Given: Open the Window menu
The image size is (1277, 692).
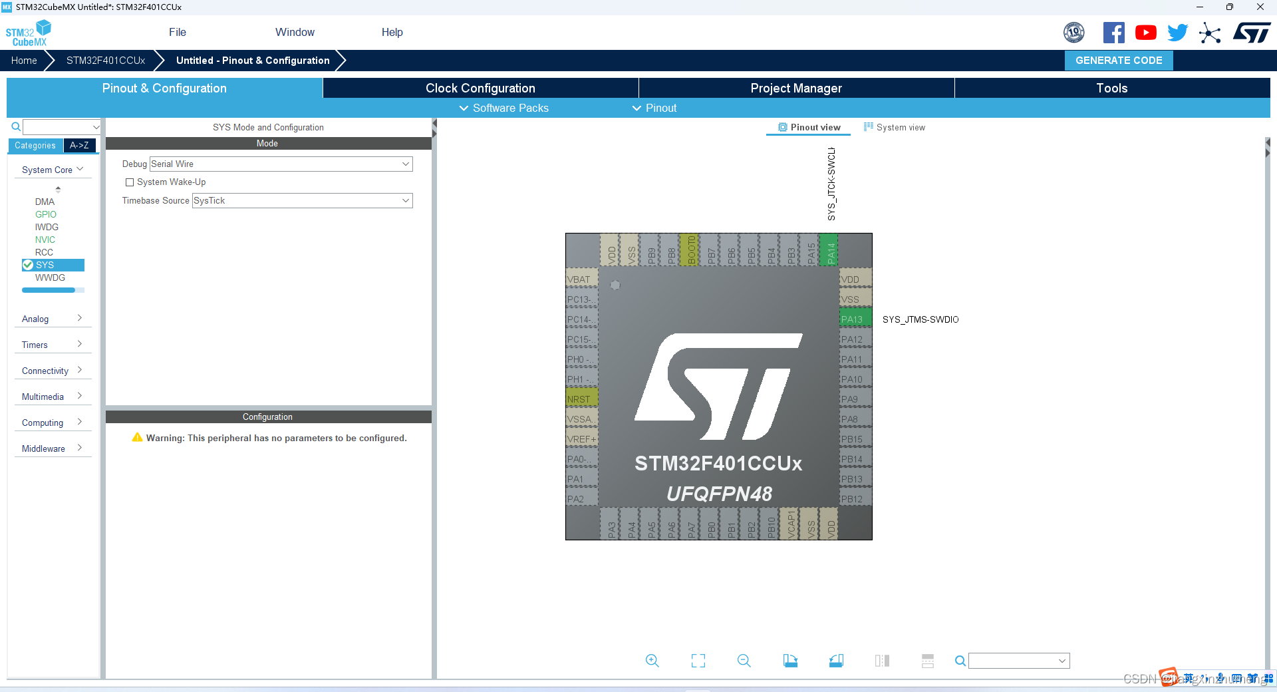Looking at the screenshot, I should pos(294,32).
